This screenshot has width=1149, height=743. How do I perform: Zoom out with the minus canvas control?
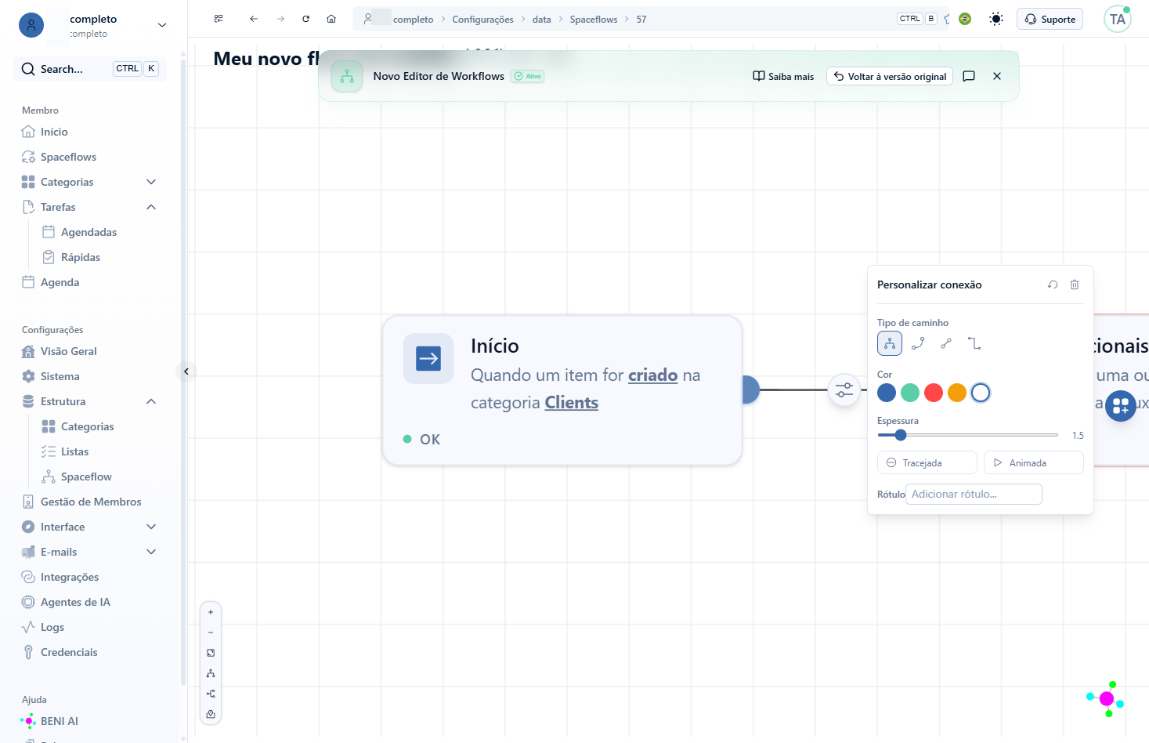(211, 632)
